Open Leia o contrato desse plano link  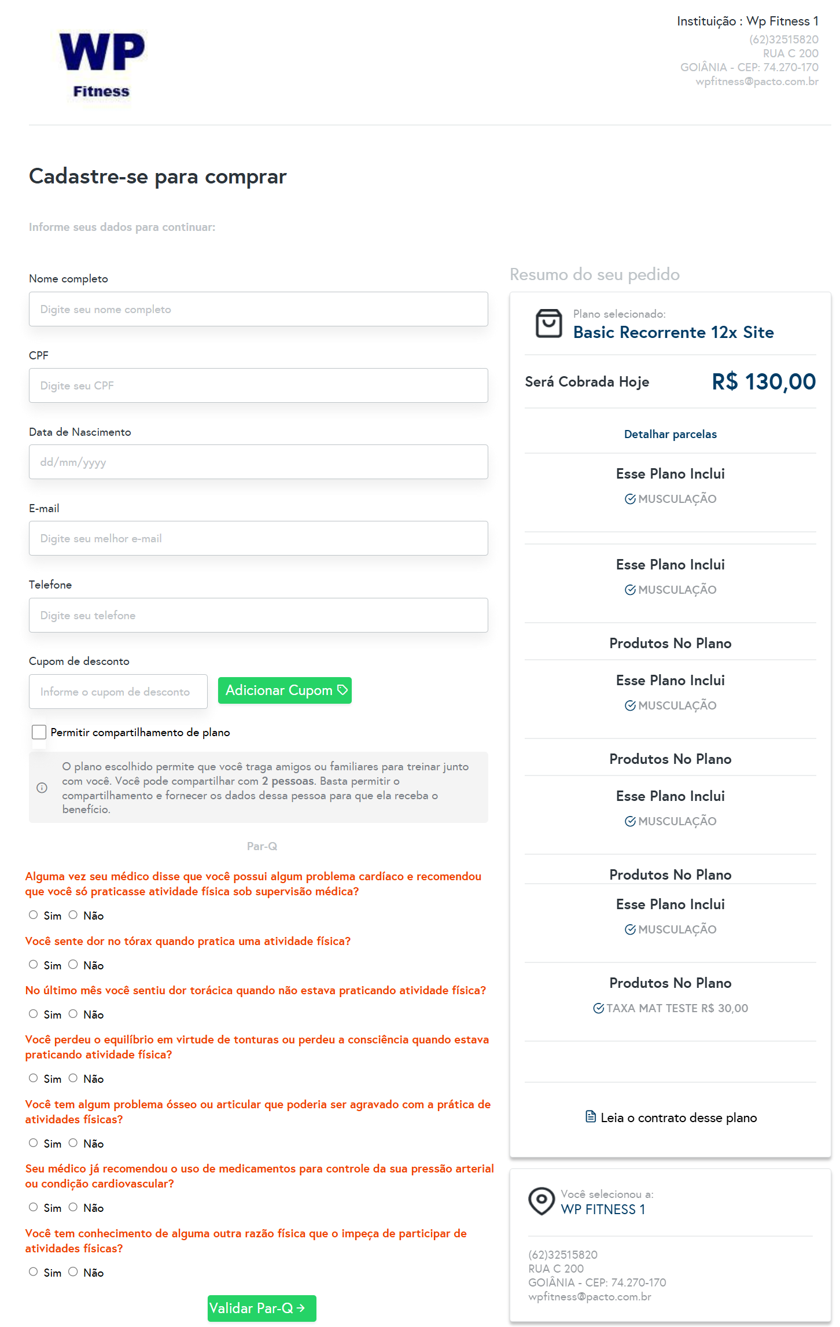pos(678,1118)
